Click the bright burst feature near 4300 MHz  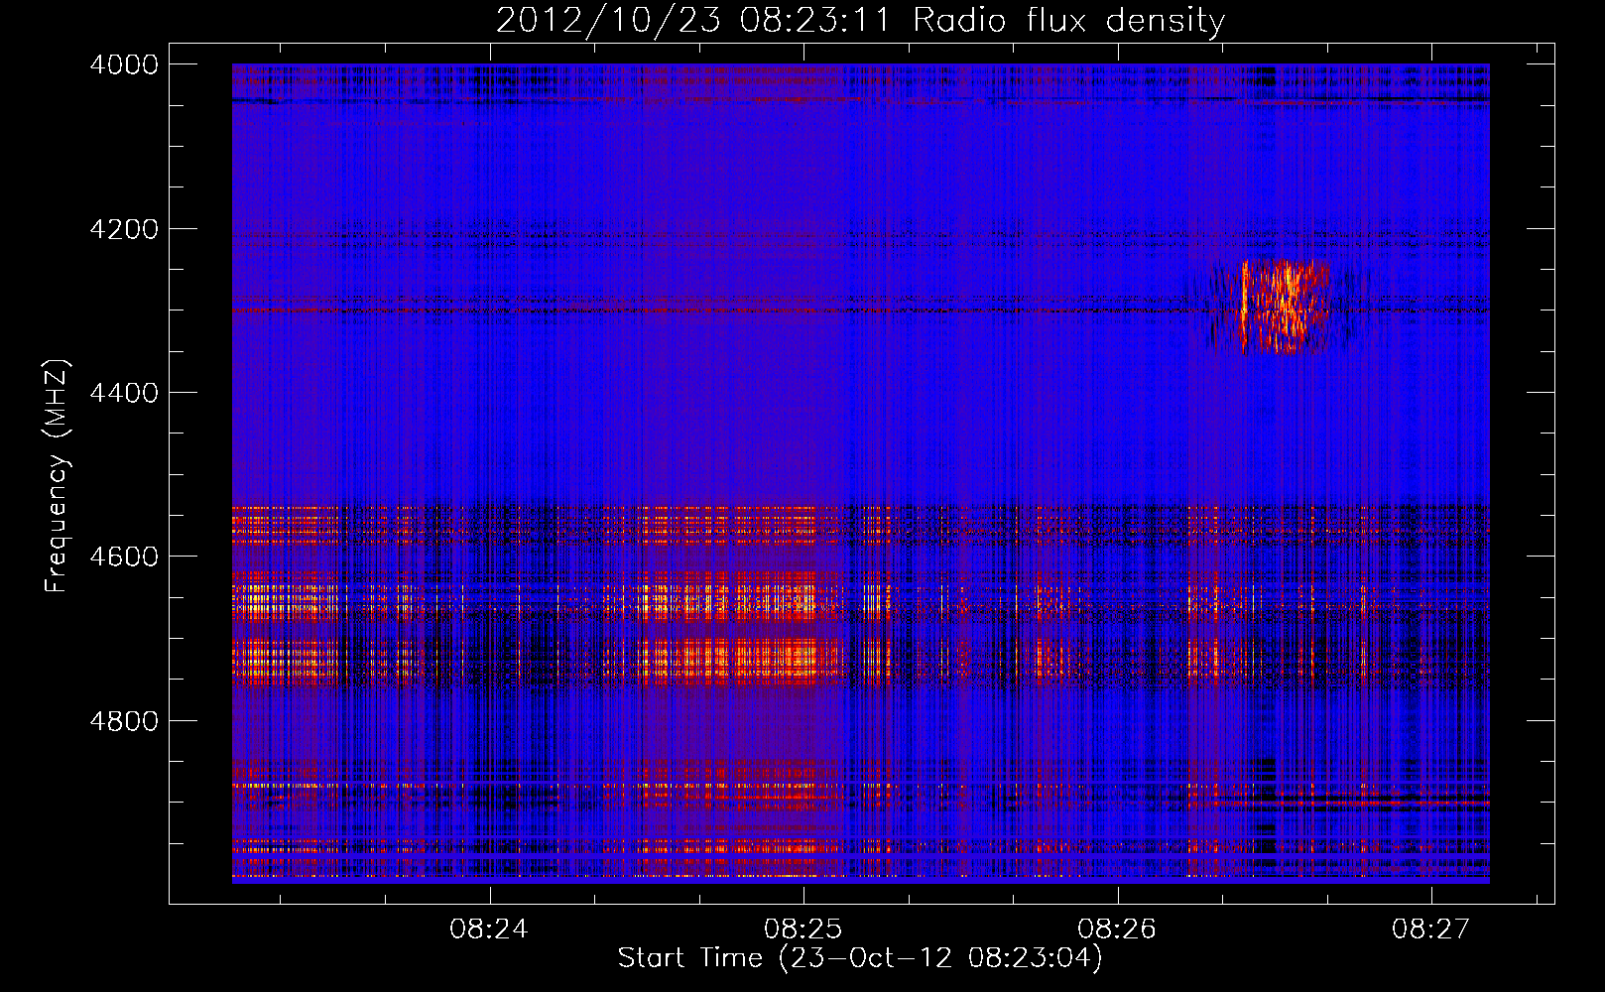[1284, 307]
